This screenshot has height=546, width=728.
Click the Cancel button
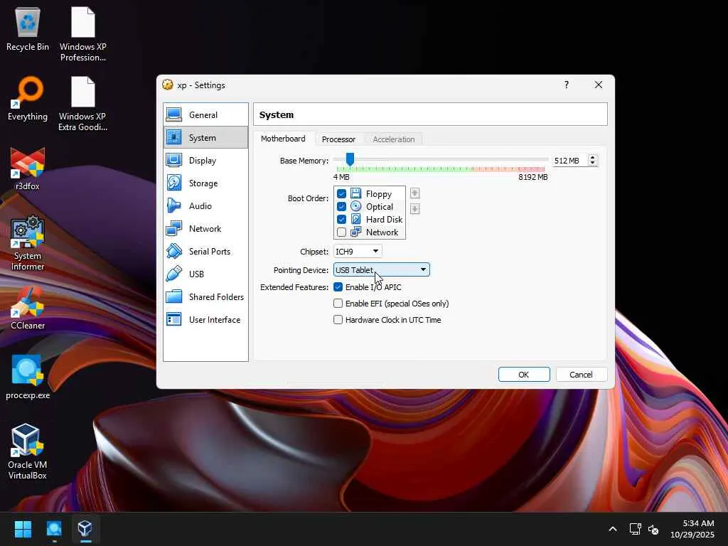(x=582, y=374)
